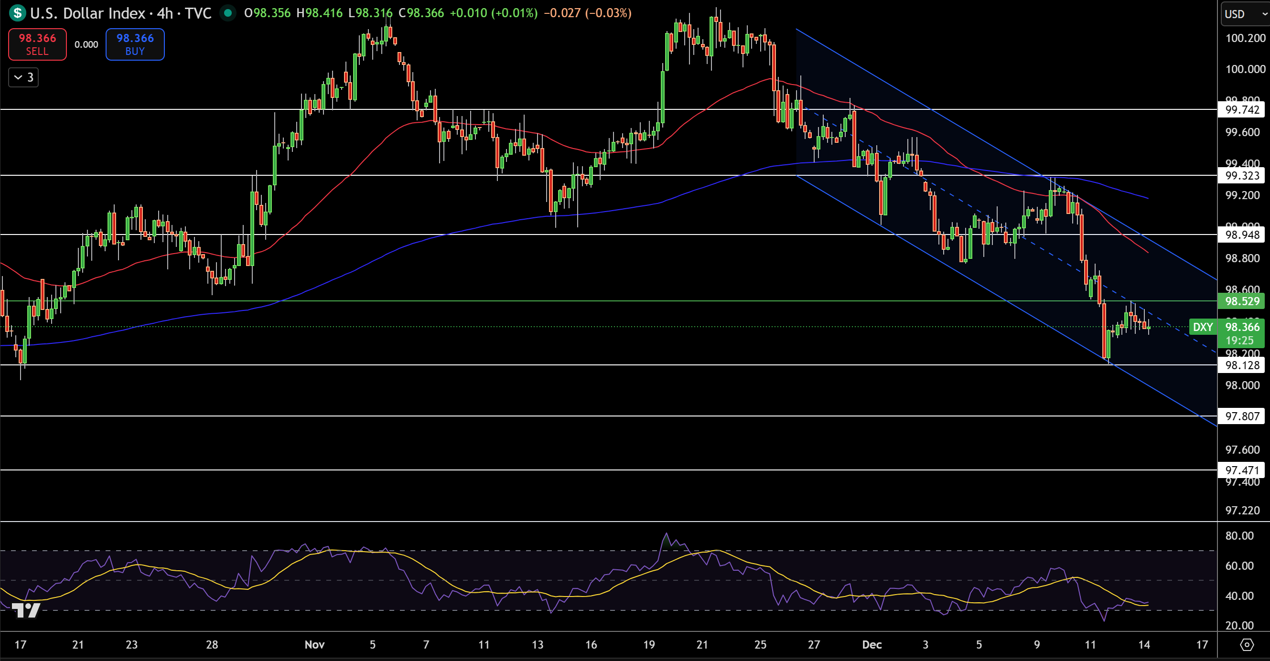Click the 19:25 countdown timer on the price scale
The height and width of the screenshot is (661, 1270).
click(x=1241, y=340)
